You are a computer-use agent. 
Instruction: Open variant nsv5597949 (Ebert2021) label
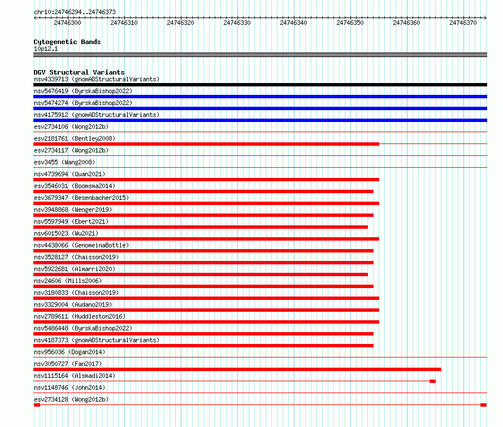coord(71,221)
